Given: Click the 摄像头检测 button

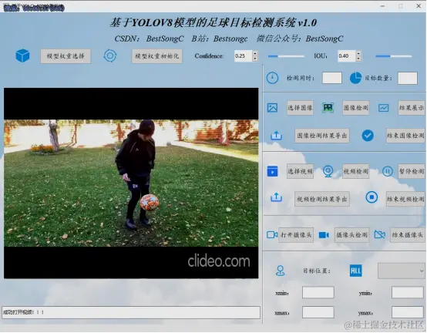Looking at the screenshot, I should (351, 234).
